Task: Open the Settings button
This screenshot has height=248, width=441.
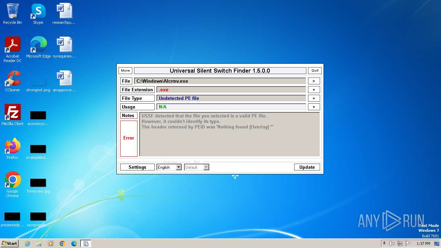Action: point(137,167)
